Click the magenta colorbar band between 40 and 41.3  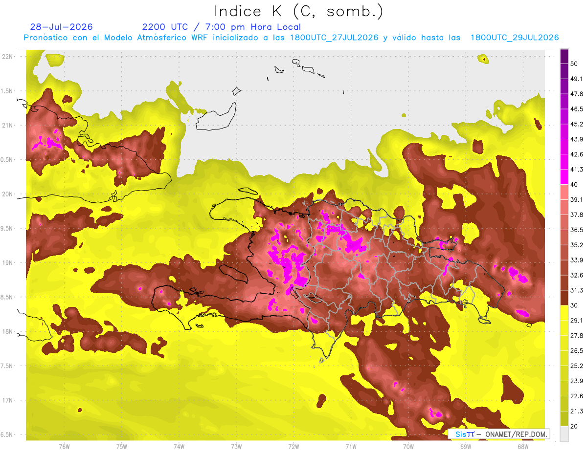564,177
